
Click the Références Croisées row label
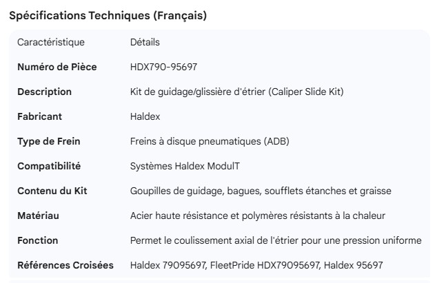(65, 266)
